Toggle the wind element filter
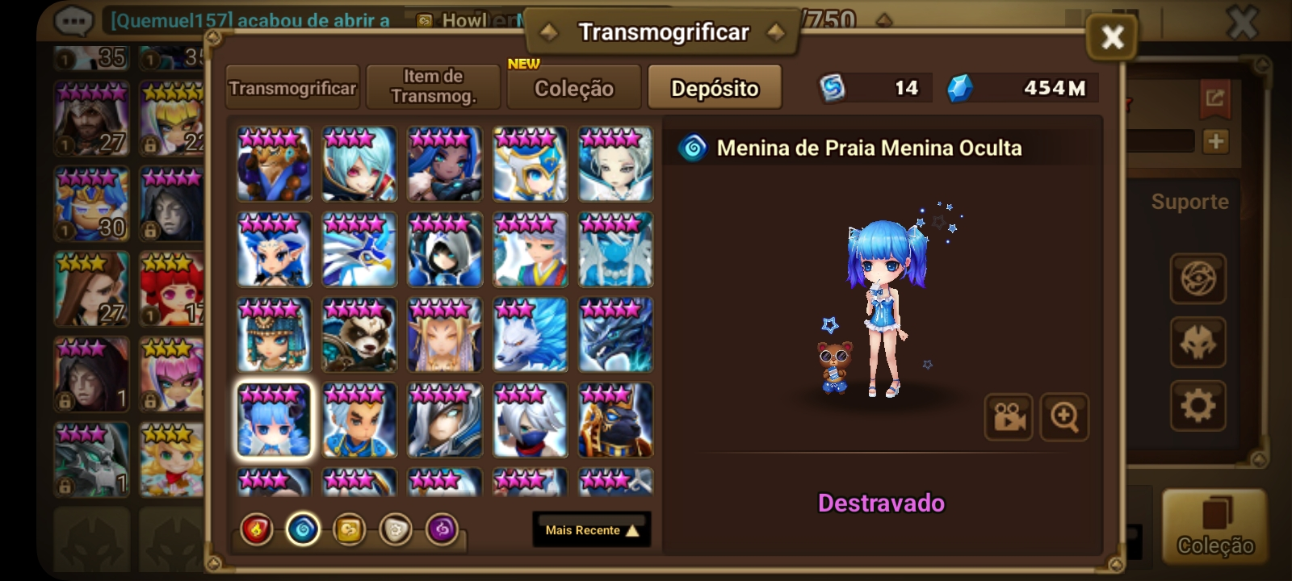The width and height of the screenshot is (1292, 581). pyautogui.click(x=350, y=530)
